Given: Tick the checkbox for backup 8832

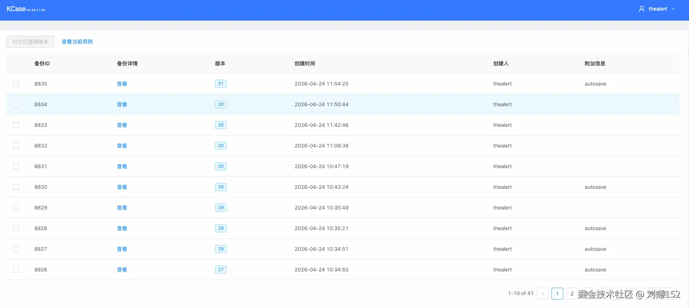Looking at the screenshot, I should [16, 146].
